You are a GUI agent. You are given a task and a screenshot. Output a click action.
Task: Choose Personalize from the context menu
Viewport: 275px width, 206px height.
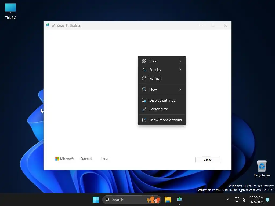pos(162,109)
